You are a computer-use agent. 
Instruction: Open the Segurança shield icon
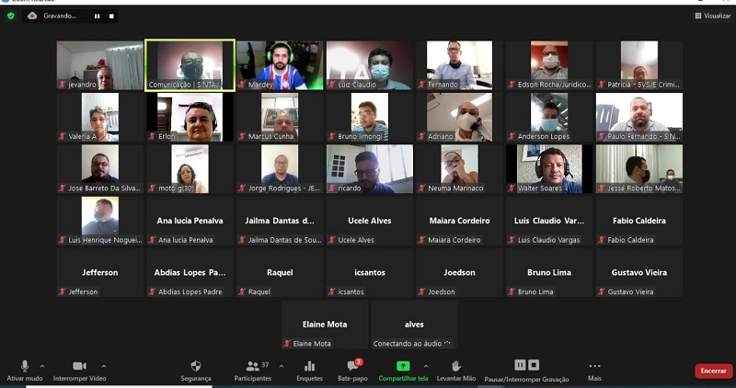(195, 366)
